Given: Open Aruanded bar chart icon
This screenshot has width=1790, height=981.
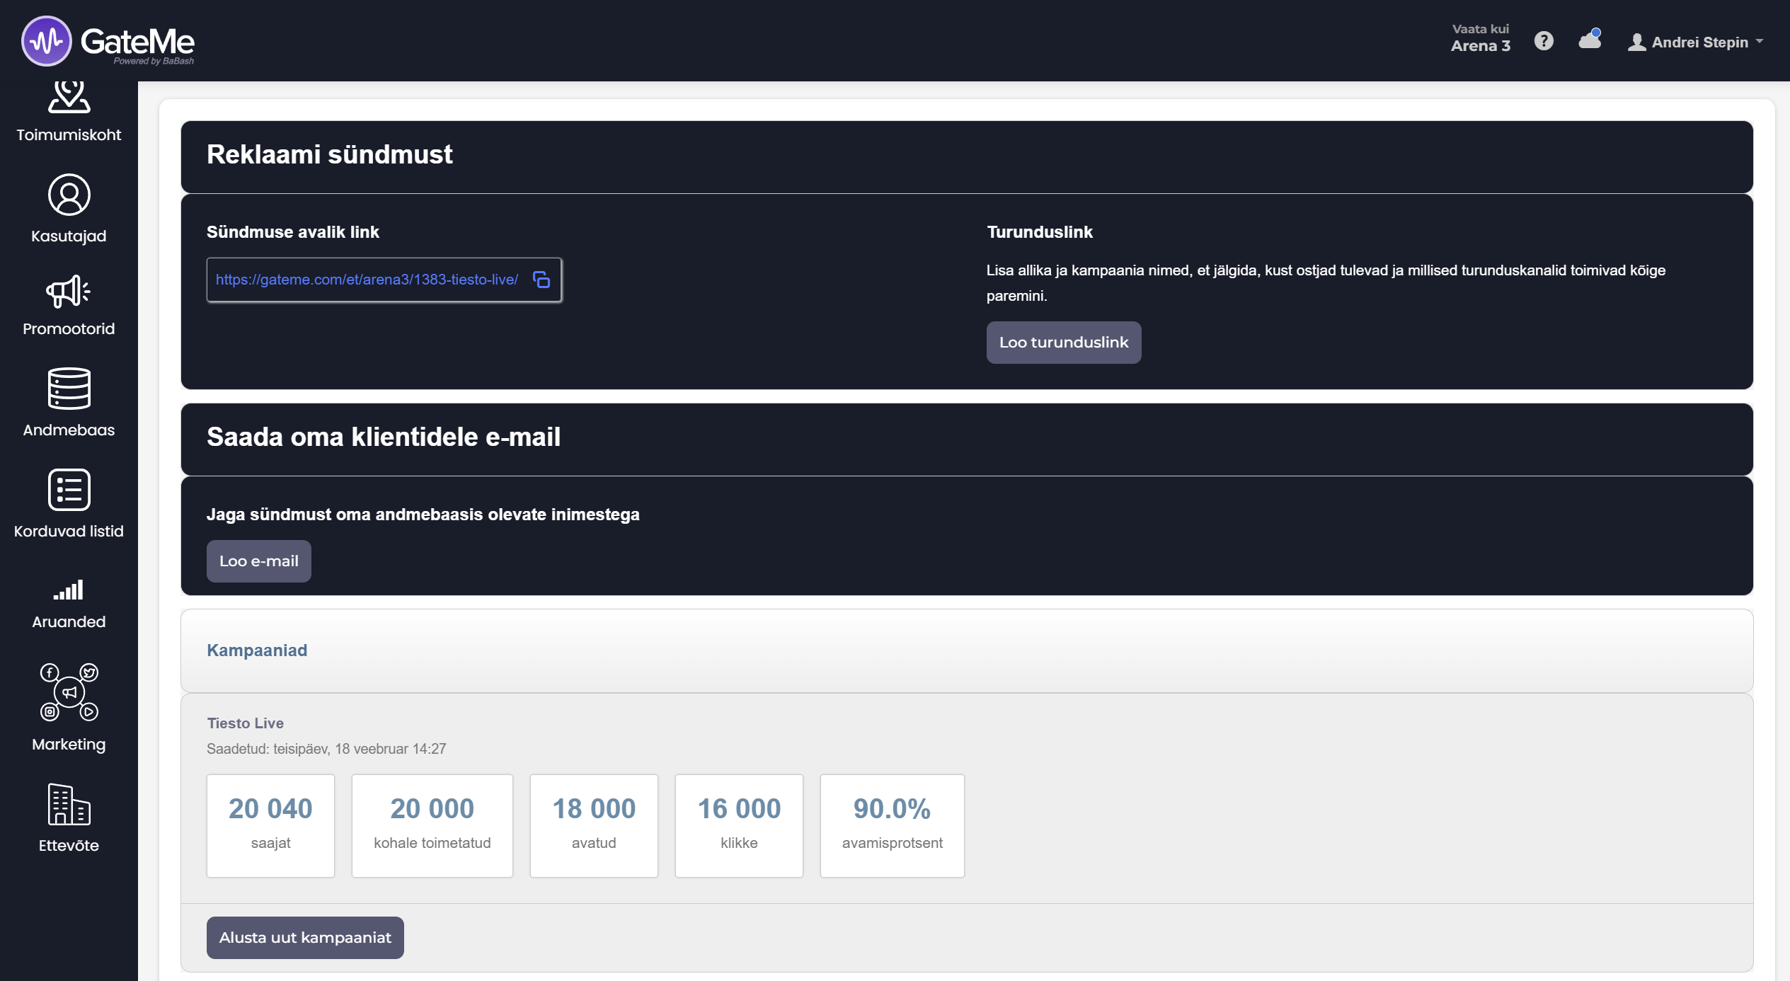Looking at the screenshot, I should click(x=69, y=590).
